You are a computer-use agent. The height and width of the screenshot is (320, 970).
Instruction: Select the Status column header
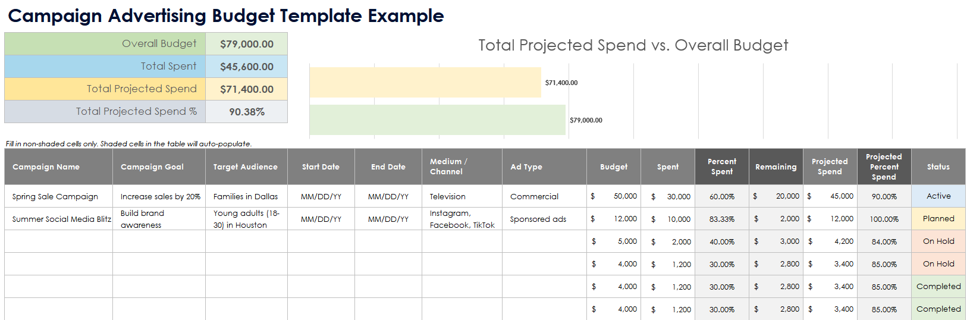point(938,167)
